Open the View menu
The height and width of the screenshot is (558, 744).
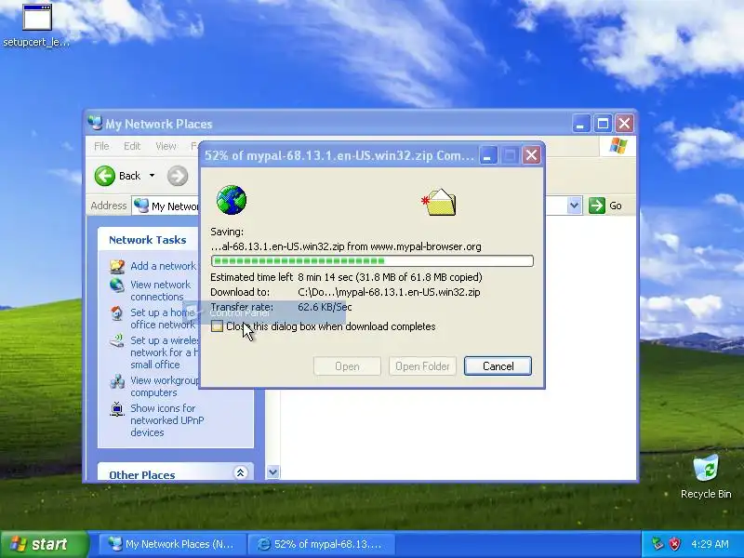(x=166, y=146)
